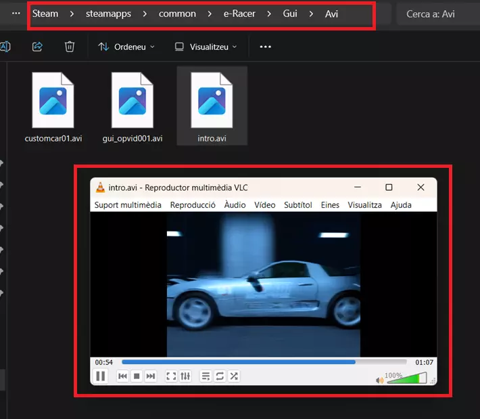Open the Visualitzeu view dropdown
The width and height of the screenshot is (480, 419).
pyautogui.click(x=206, y=47)
